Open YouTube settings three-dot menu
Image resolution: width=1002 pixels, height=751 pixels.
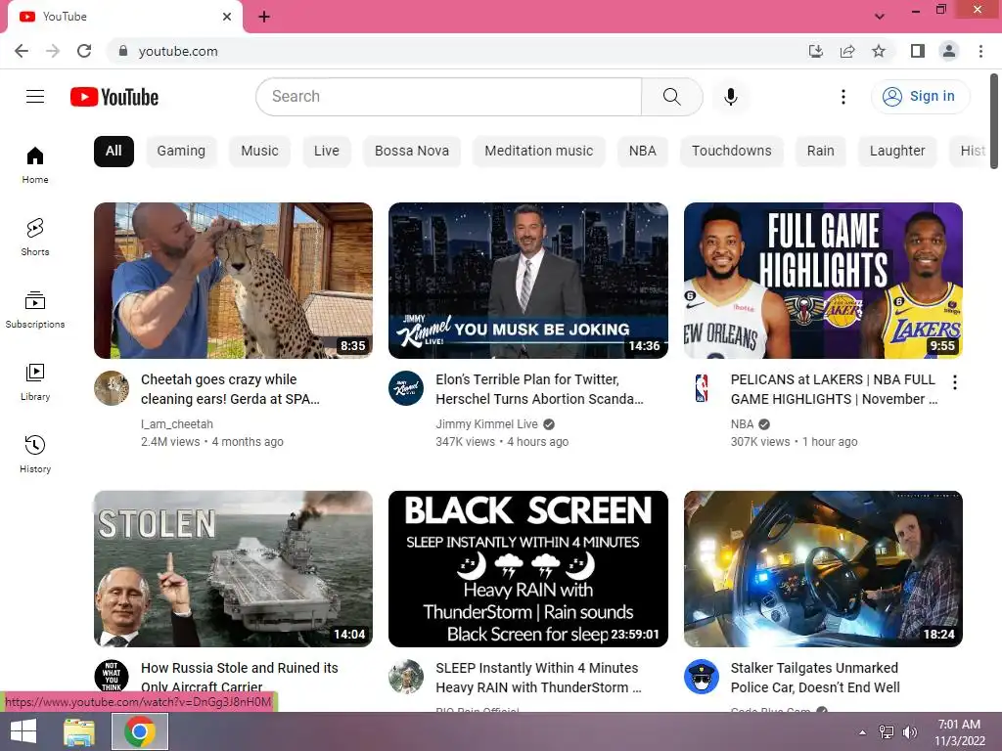pos(843,97)
